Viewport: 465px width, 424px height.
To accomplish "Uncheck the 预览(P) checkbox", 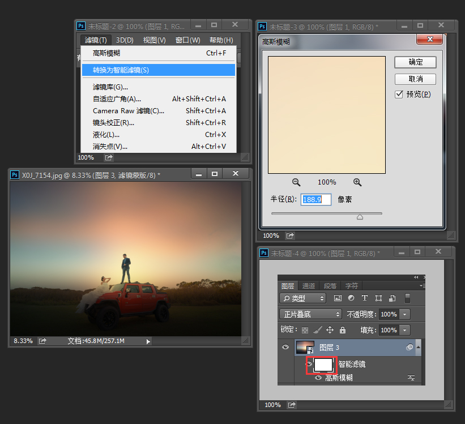I will point(399,95).
